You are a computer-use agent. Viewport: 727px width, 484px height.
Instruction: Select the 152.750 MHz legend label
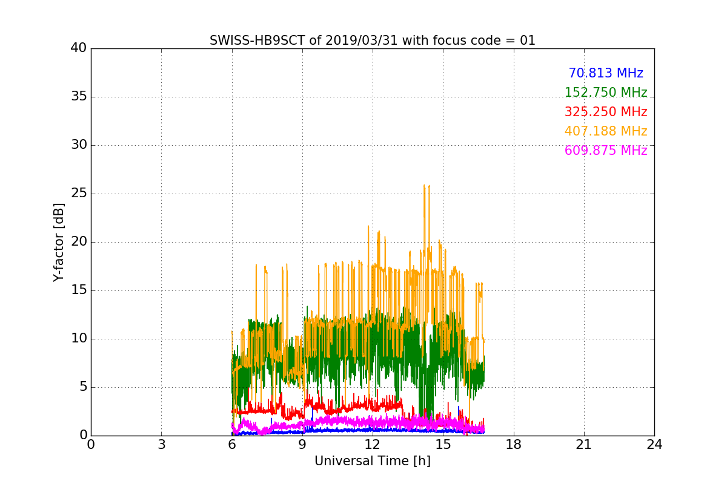[x=606, y=93]
